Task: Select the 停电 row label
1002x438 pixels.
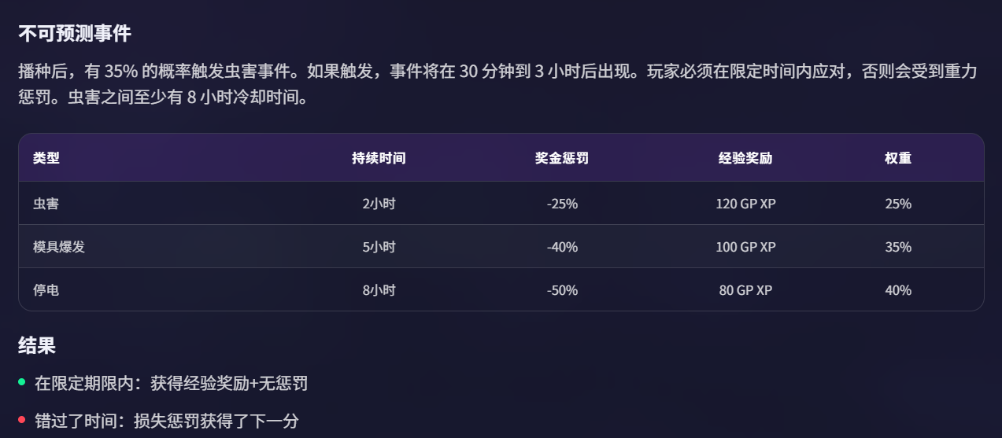Action: tap(46, 290)
